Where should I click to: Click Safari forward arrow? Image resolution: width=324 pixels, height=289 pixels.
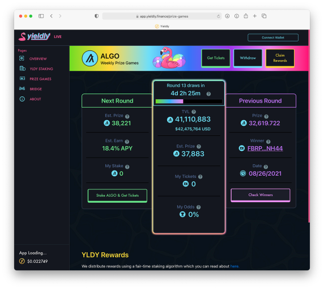click(x=60, y=16)
